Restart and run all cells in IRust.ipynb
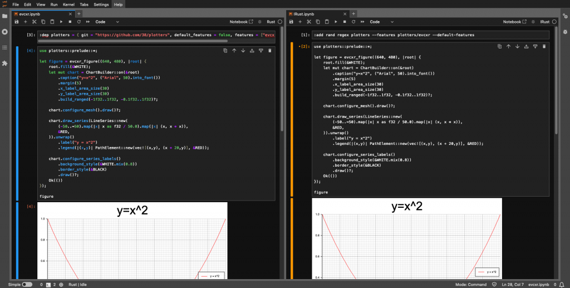570x288 pixels. click(362, 22)
